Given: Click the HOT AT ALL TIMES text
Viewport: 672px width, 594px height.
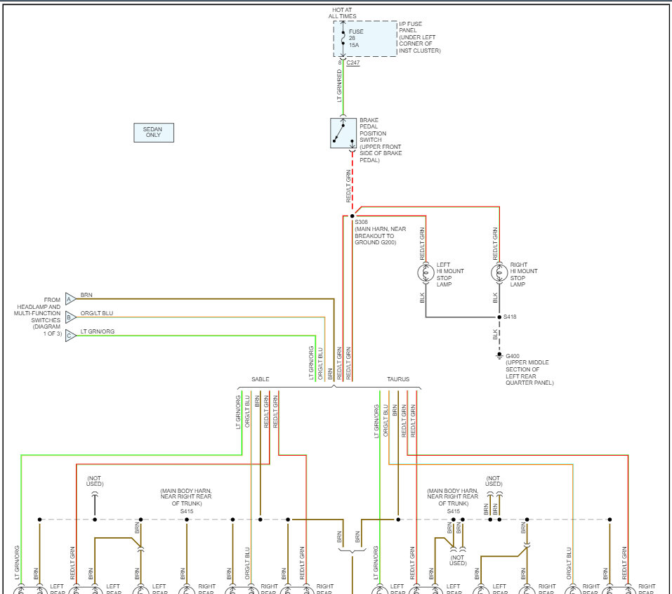Looking at the screenshot, I should pyautogui.click(x=343, y=13).
